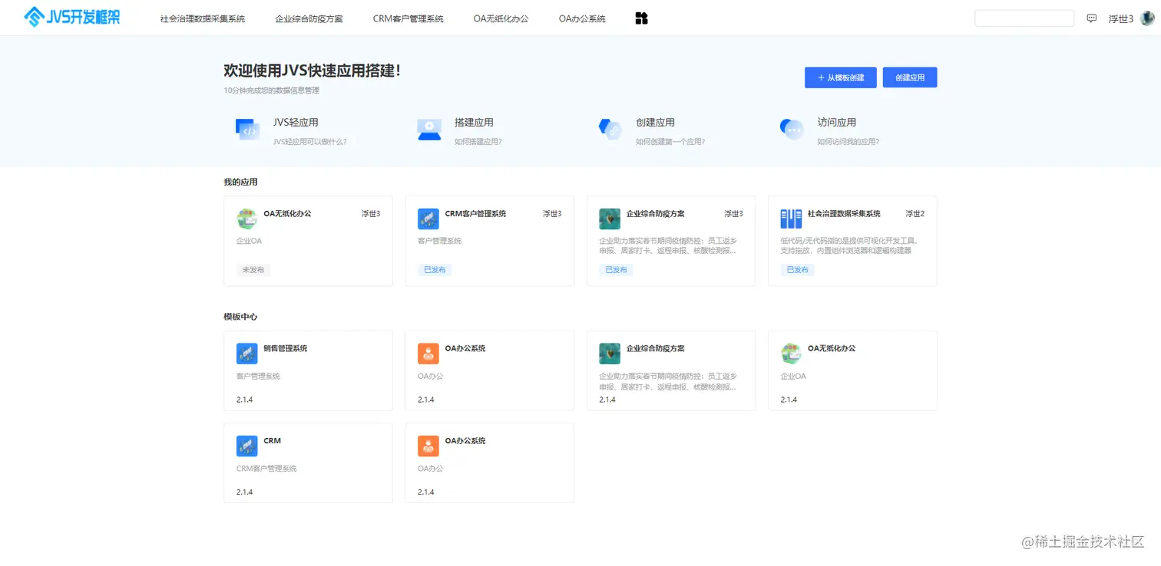Click 客户管理系统 description on CRM客户管理系统 card

(439, 241)
